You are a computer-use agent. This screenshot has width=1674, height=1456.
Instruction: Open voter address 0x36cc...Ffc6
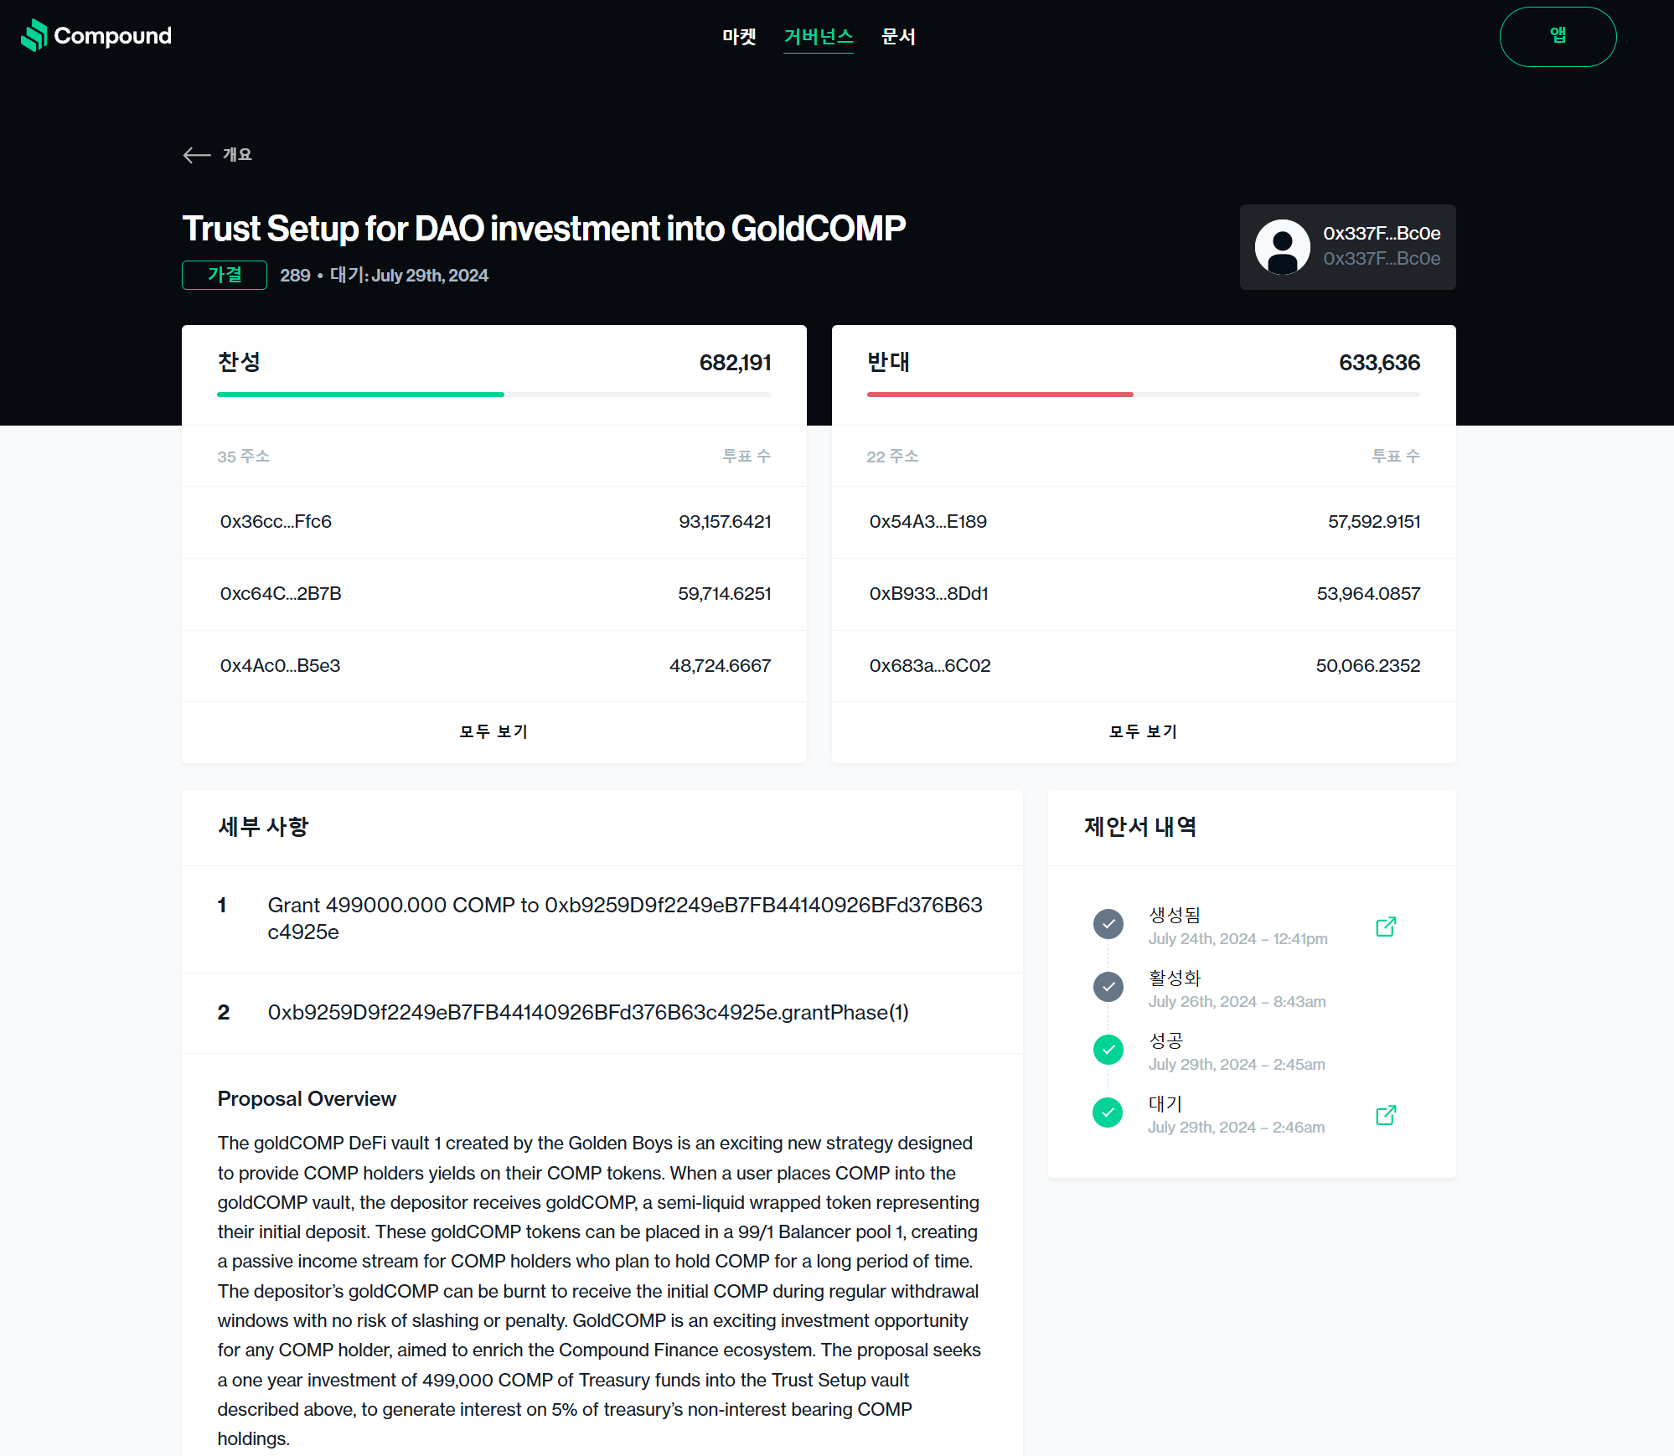tap(276, 522)
